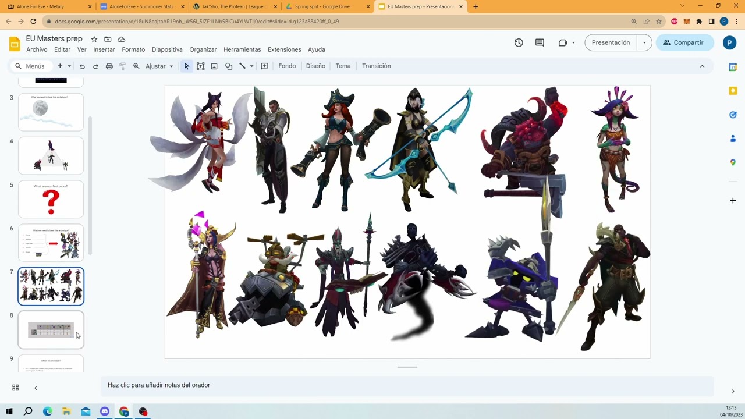Open the version history clock icon
Viewport: 745px width, 419px height.
pos(519,42)
